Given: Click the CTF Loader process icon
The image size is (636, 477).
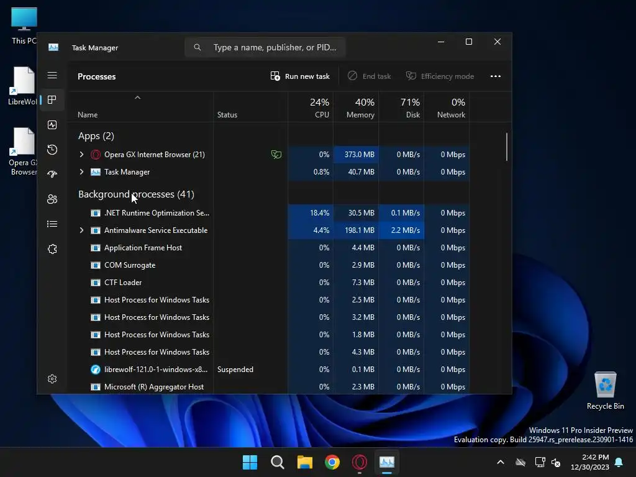Looking at the screenshot, I should coord(95,283).
